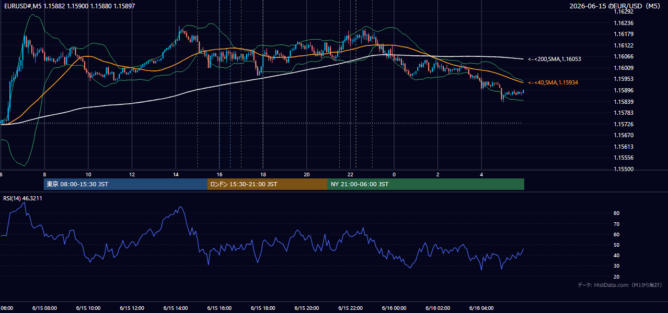
Task: Click the 6/15 18:00 date axis label
Action: point(263,308)
